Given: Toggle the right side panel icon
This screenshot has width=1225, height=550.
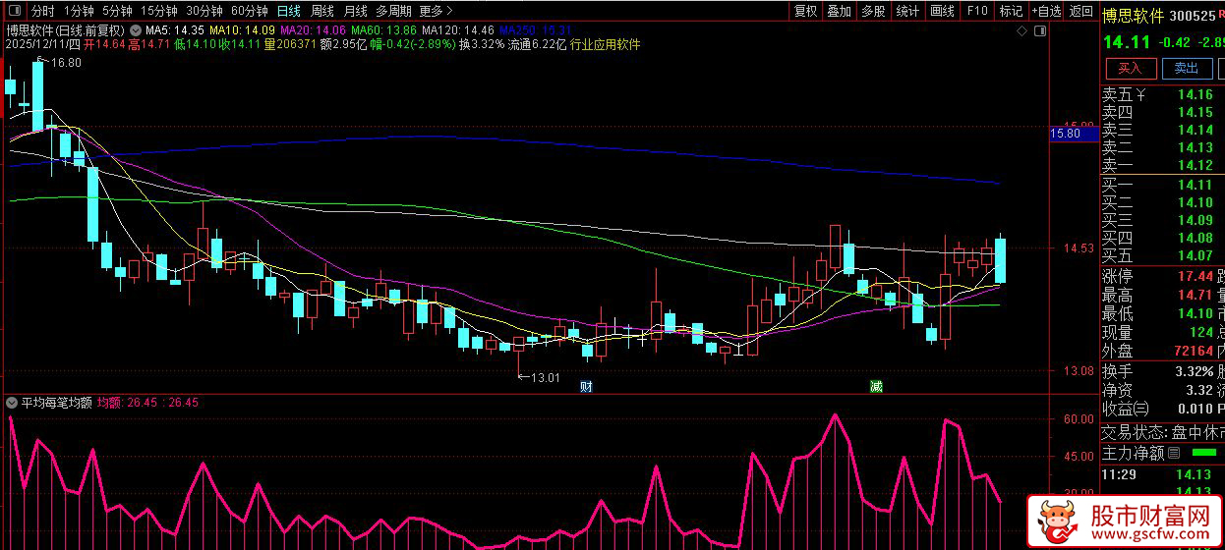Looking at the screenshot, I should pyautogui.click(x=1038, y=30).
